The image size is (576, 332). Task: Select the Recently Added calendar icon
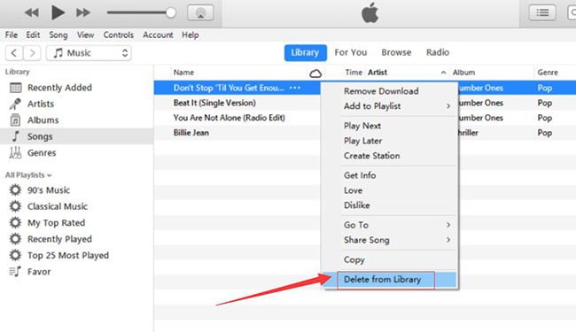(x=15, y=88)
